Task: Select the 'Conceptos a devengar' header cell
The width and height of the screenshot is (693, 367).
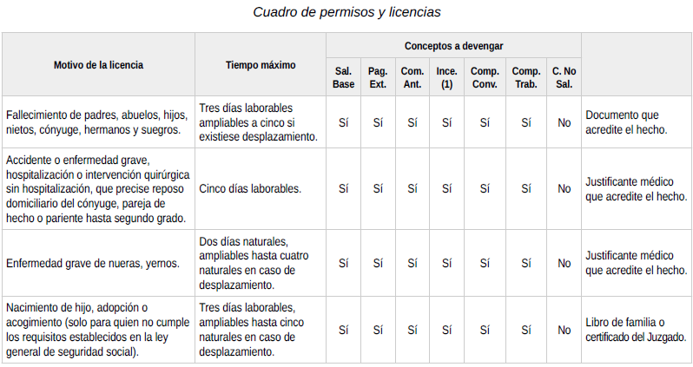Action: [x=453, y=45]
